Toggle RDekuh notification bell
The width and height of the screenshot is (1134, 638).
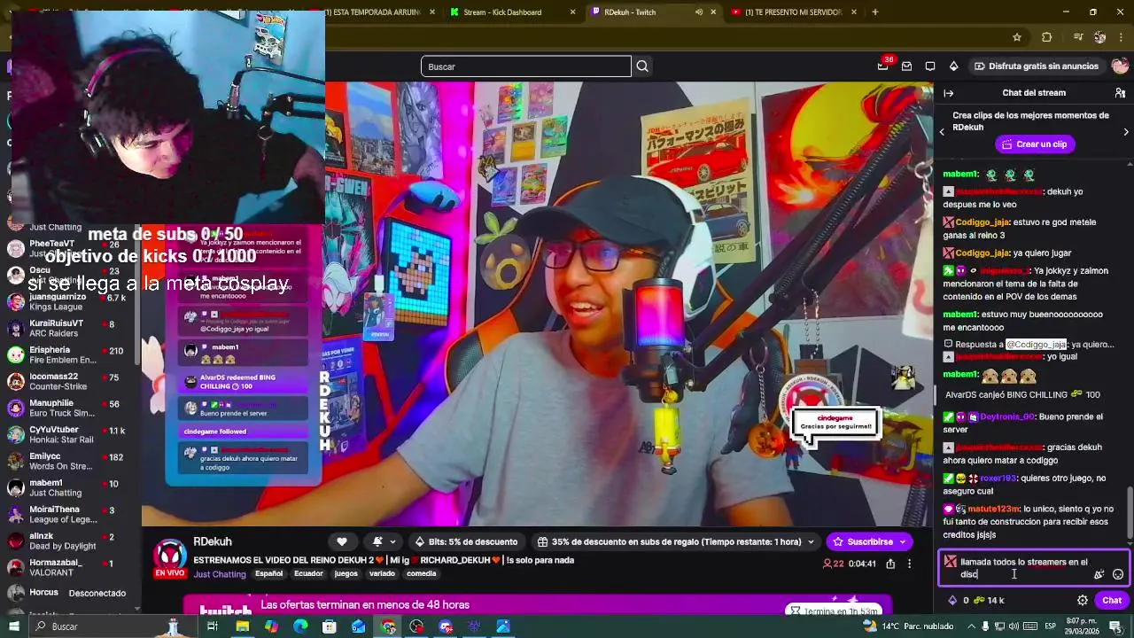click(x=378, y=541)
